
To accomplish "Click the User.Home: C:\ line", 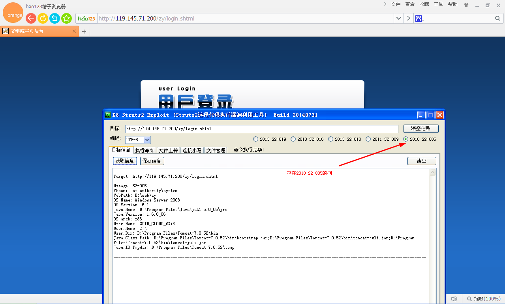I will tap(130, 228).
